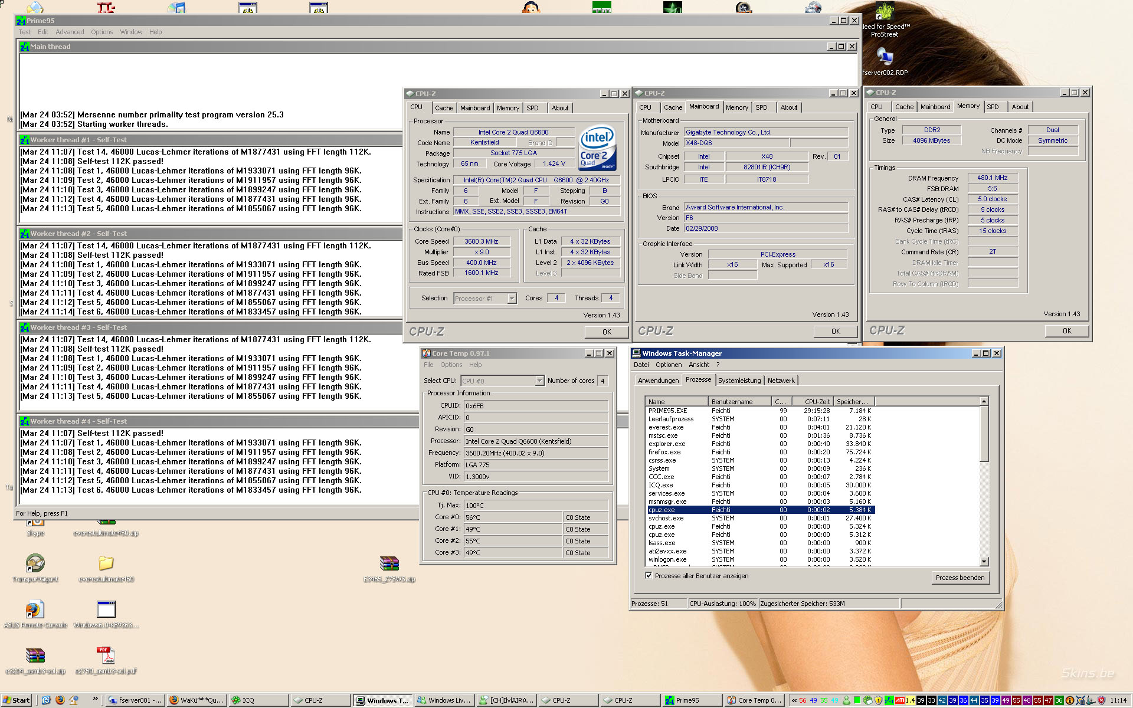Click the Worker thread #3 window icon
The height and width of the screenshot is (708, 1133).
24,327
